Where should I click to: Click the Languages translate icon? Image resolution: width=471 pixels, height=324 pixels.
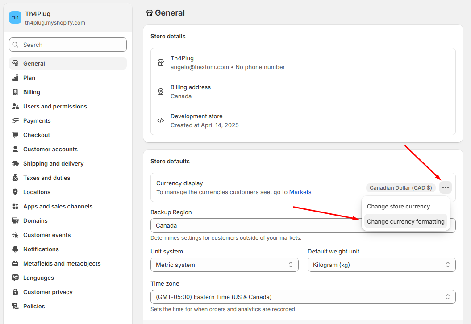coord(15,278)
